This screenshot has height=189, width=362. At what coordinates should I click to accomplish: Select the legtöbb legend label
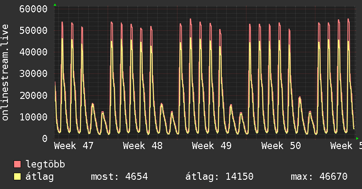pyautogui.click(x=45, y=164)
